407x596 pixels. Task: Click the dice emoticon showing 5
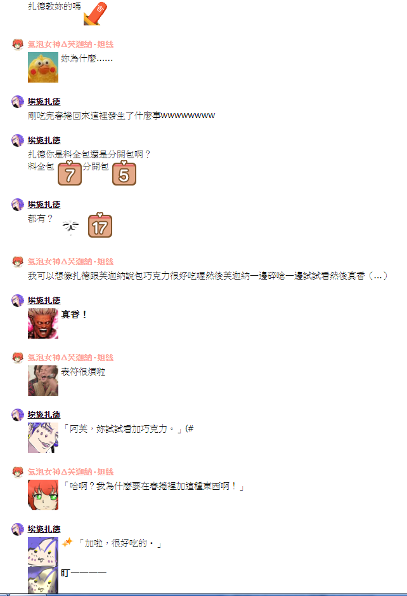coord(124,173)
